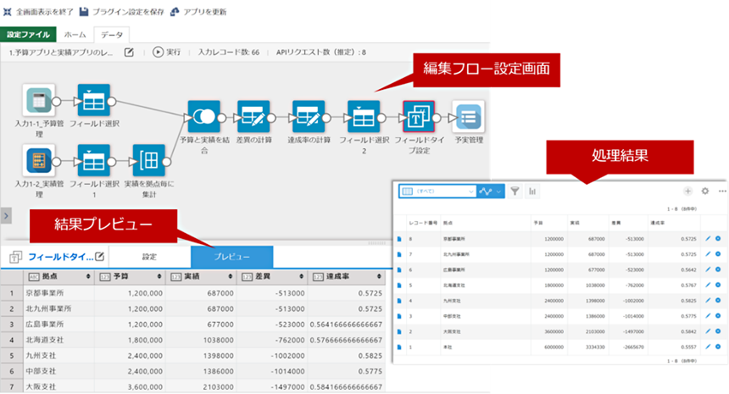Image resolution: width=729 pixels, height=394 pixels.
Task: Open the filter funnel icon in results
Action: tap(515, 191)
